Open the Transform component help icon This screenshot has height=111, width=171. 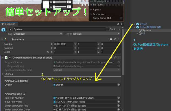point(111,39)
